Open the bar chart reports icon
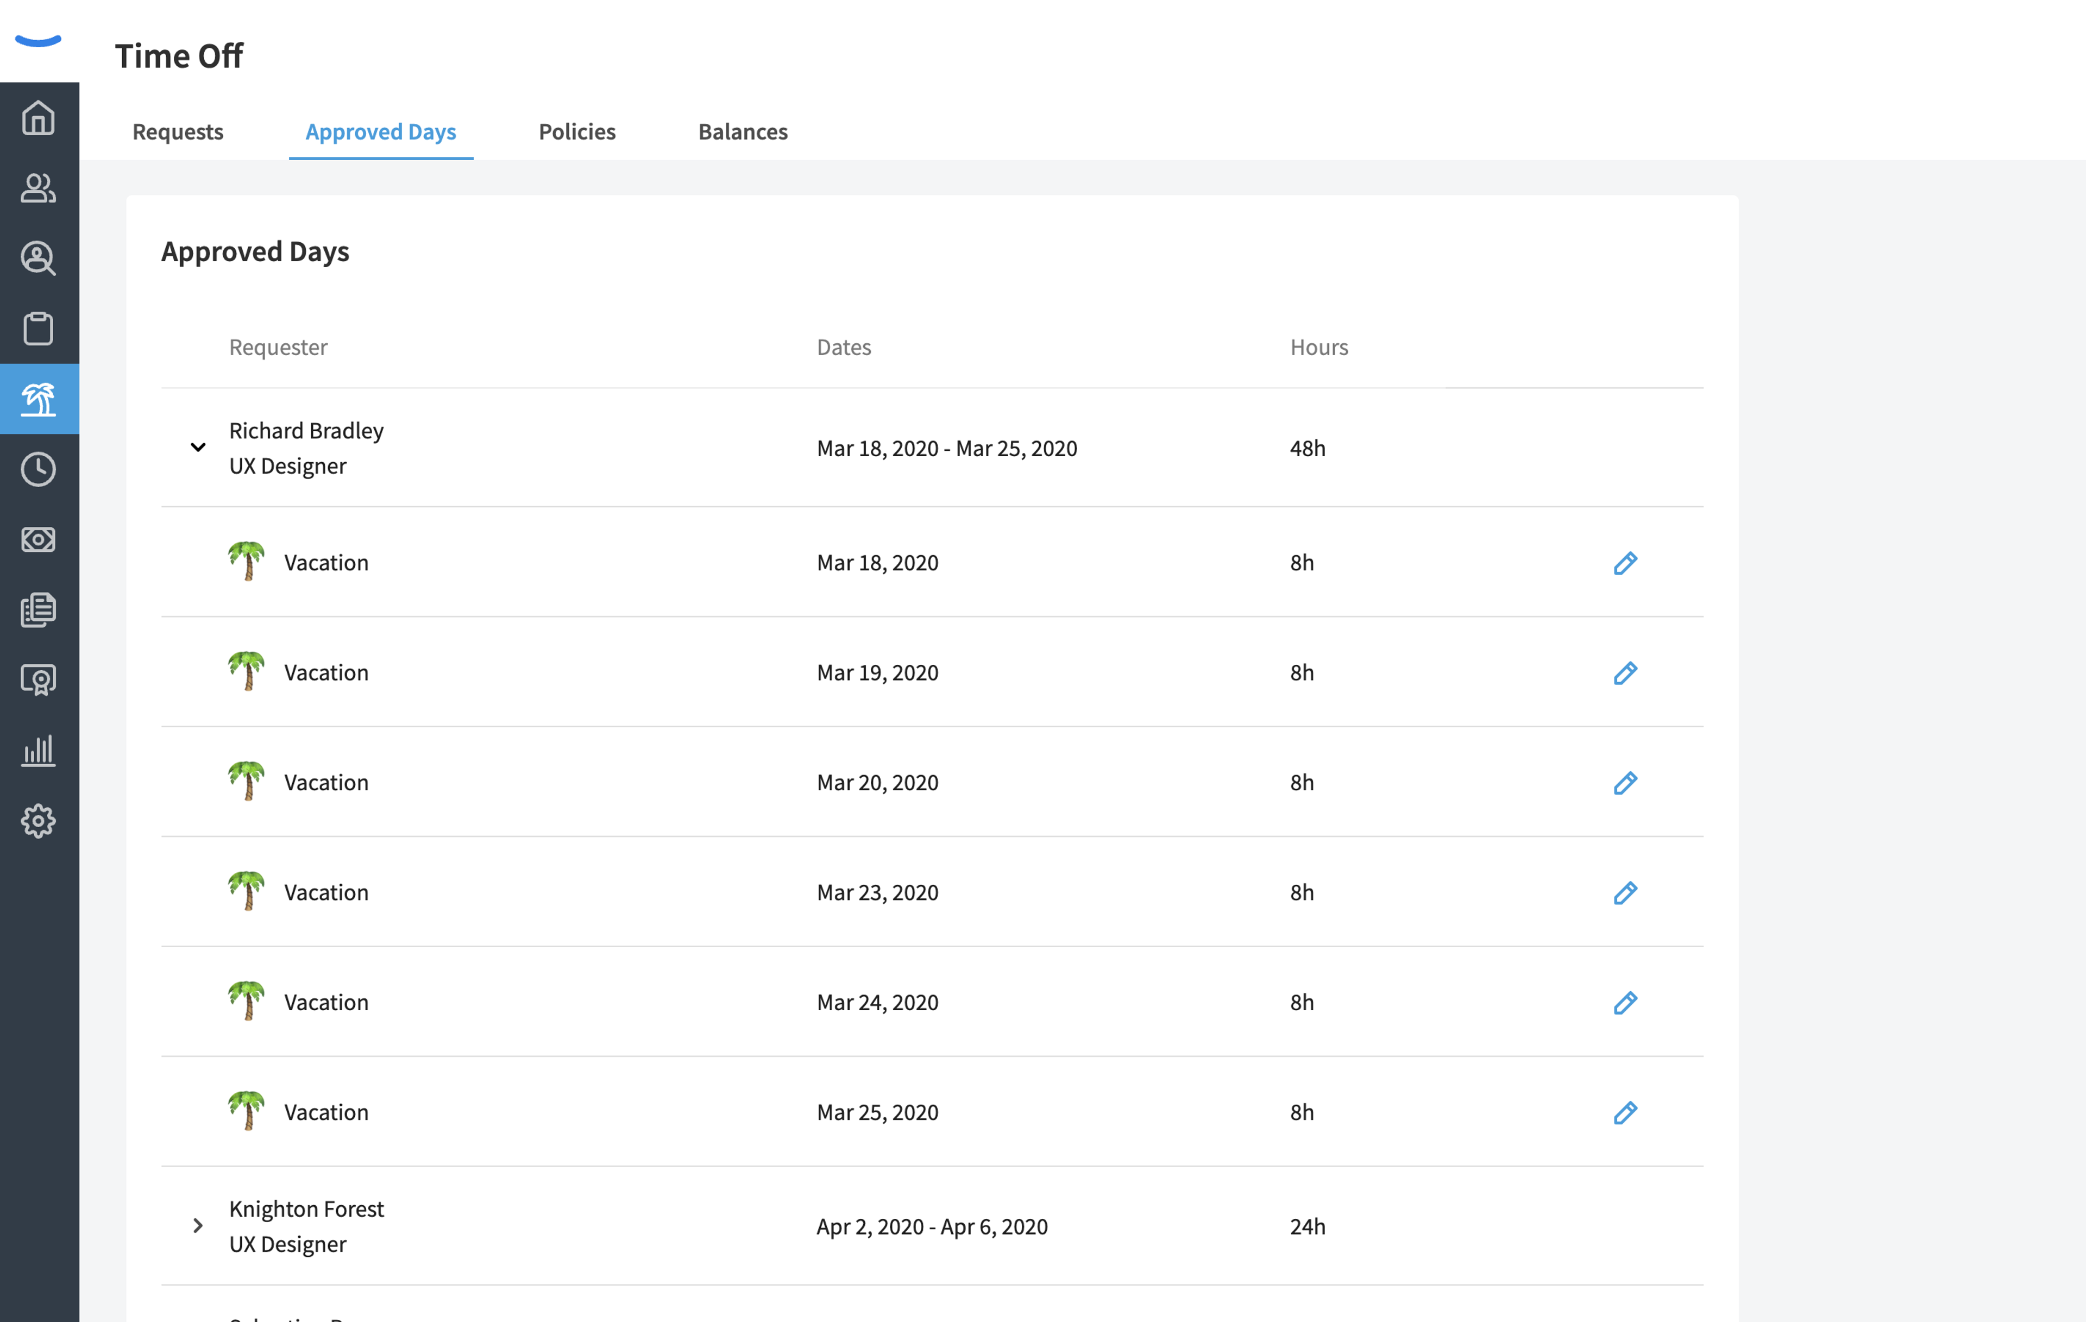The height and width of the screenshot is (1322, 2086). click(38, 750)
